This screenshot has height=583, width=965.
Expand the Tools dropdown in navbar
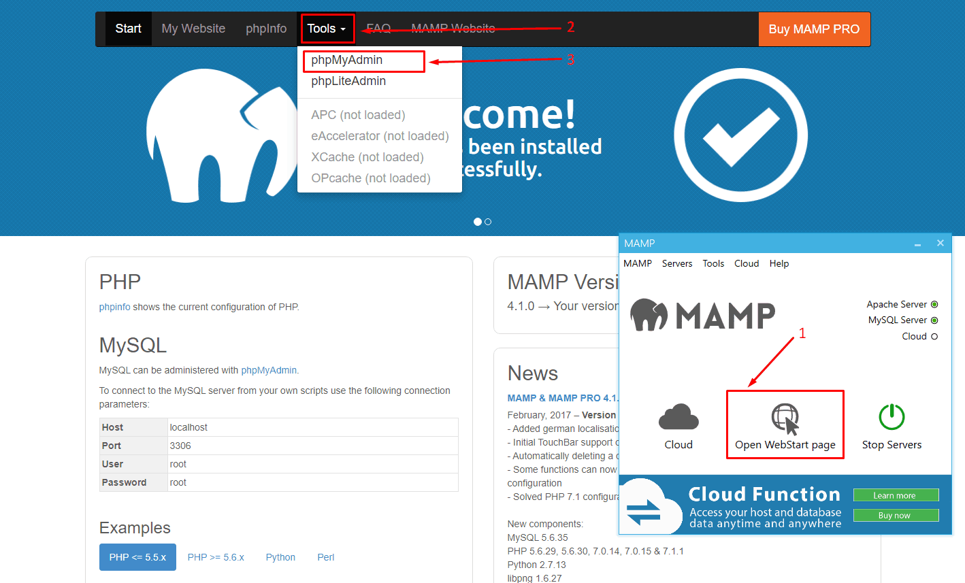pos(327,29)
